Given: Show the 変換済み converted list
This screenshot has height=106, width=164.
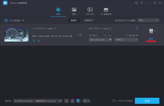Looking at the screenshot, I should pyautogui.click(x=88, y=21).
